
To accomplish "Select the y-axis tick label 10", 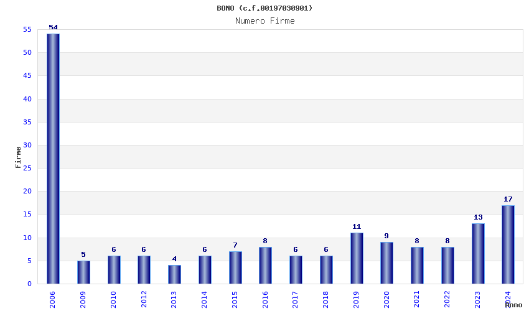I will coord(27,238).
